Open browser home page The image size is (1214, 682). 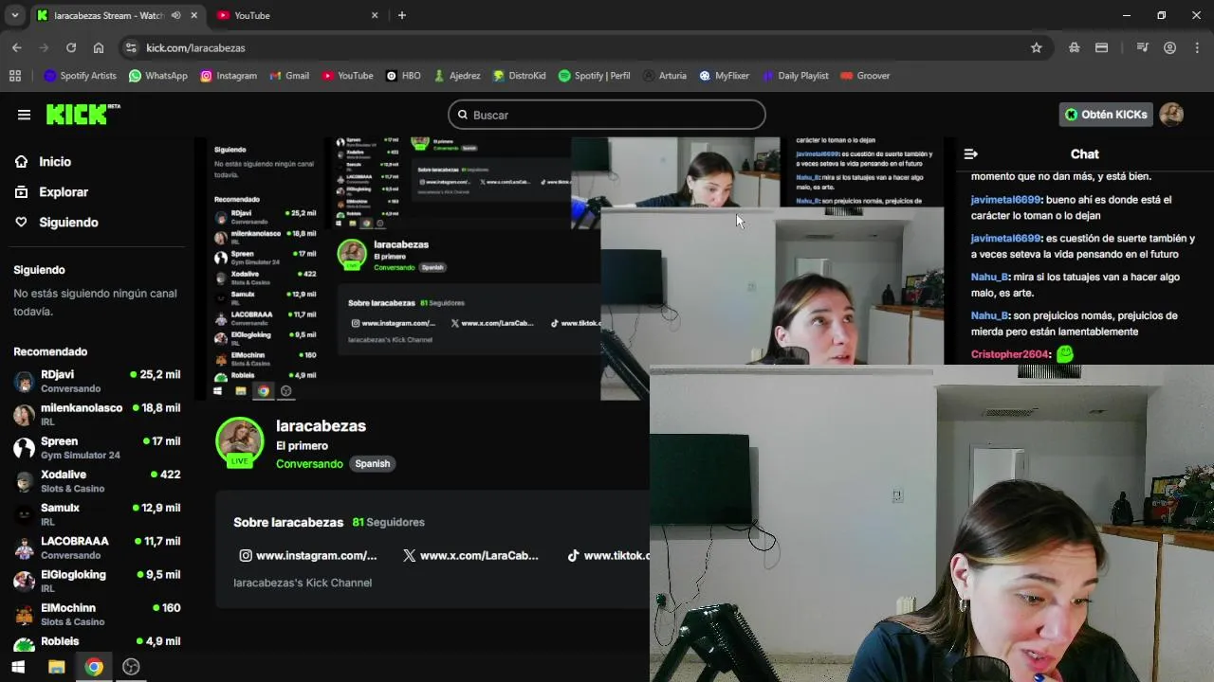pos(99,47)
